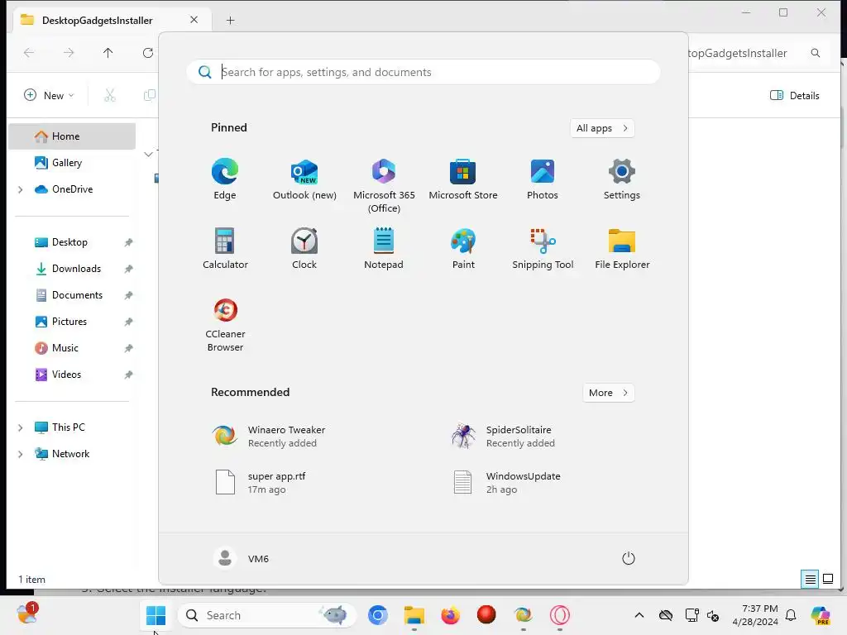Toggle the Details pane in Explorer
The image size is (847, 635).
(x=795, y=96)
